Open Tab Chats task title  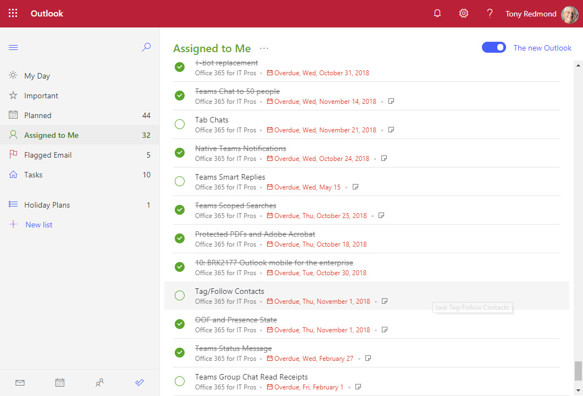[x=212, y=120]
